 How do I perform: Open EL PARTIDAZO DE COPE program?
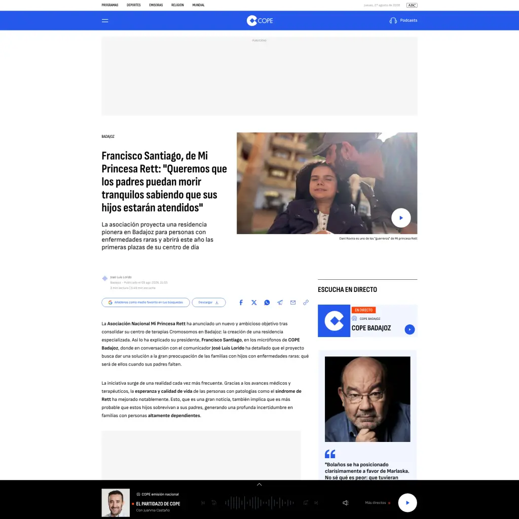[x=158, y=504]
